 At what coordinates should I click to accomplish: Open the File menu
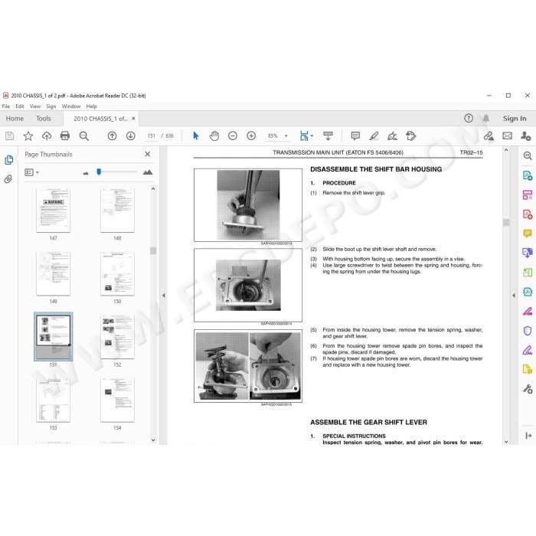coord(6,106)
